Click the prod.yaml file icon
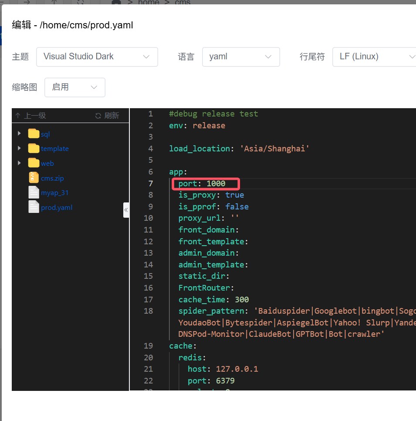Image resolution: width=416 pixels, height=421 pixels. click(34, 207)
